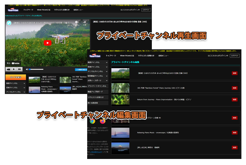Image resolution: width=246 pixels, height=165 pixels.
Task: Follow the こちらをクリック link in sidebar
Action: tap(96, 152)
